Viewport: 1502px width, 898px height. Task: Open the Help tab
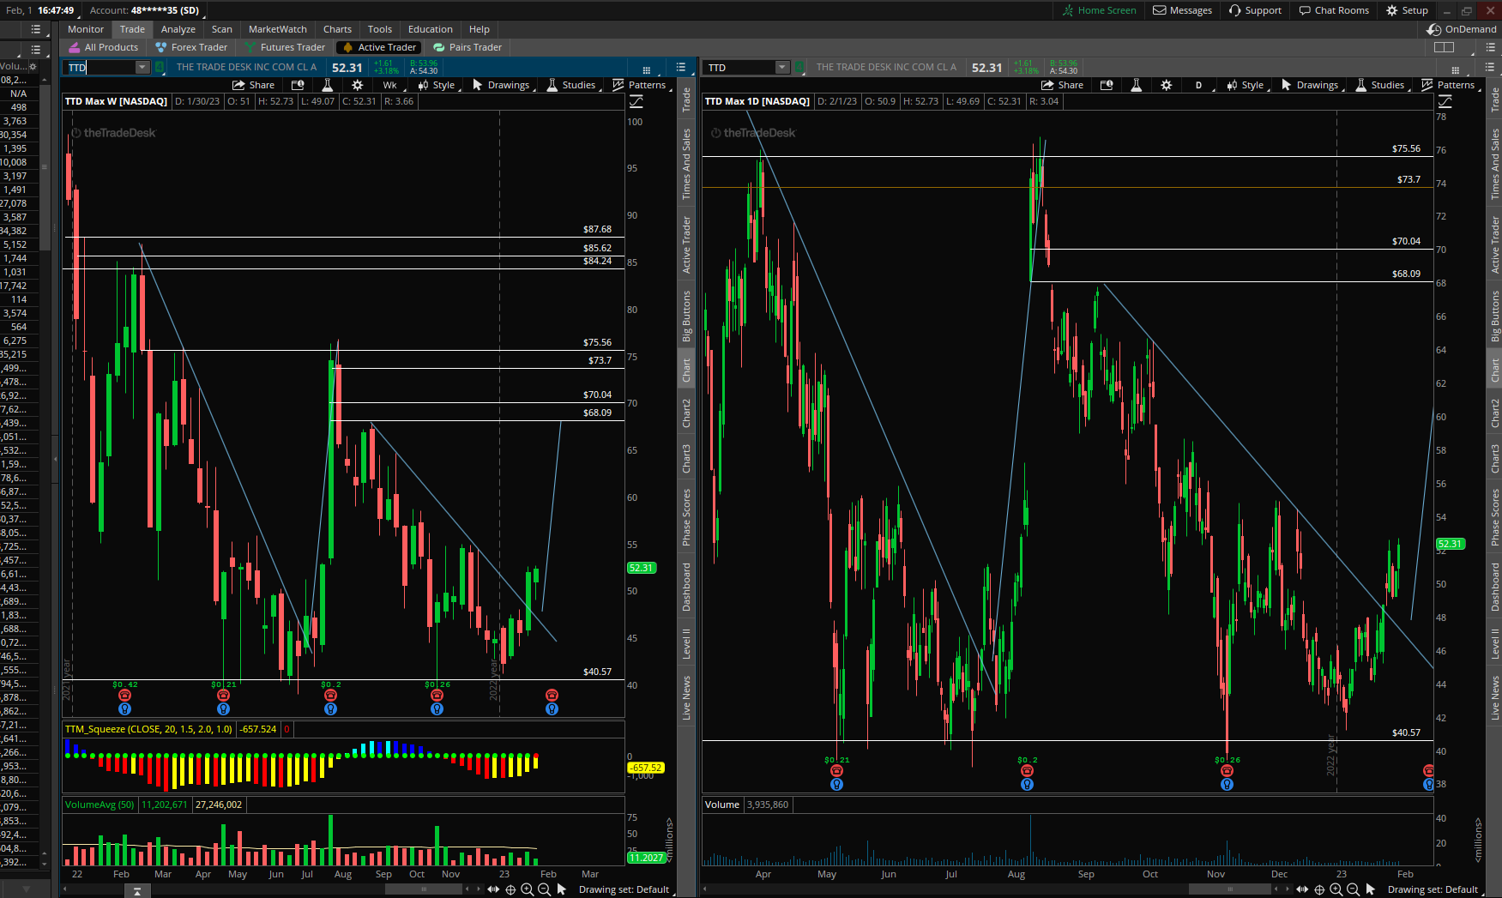pyautogui.click(x=480, y=29)
